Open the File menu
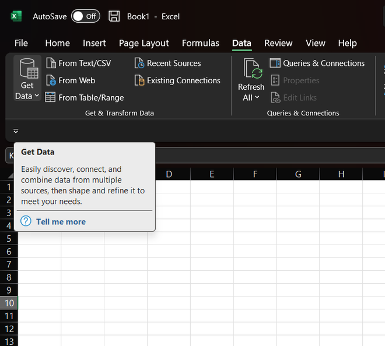The height and width of the screenshot is (346, 385). (x=21, y=43)
